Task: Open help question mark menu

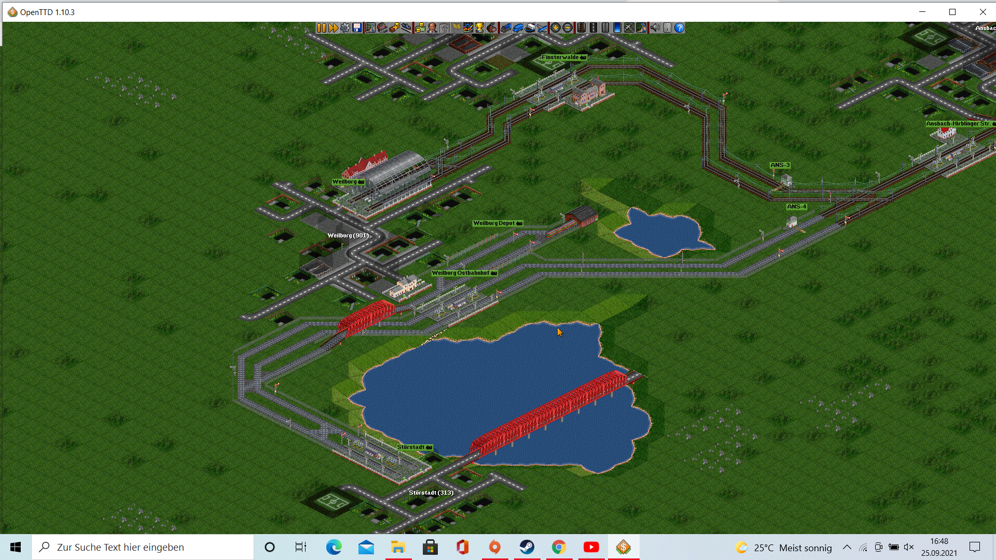Action: [x=679, y=27]
